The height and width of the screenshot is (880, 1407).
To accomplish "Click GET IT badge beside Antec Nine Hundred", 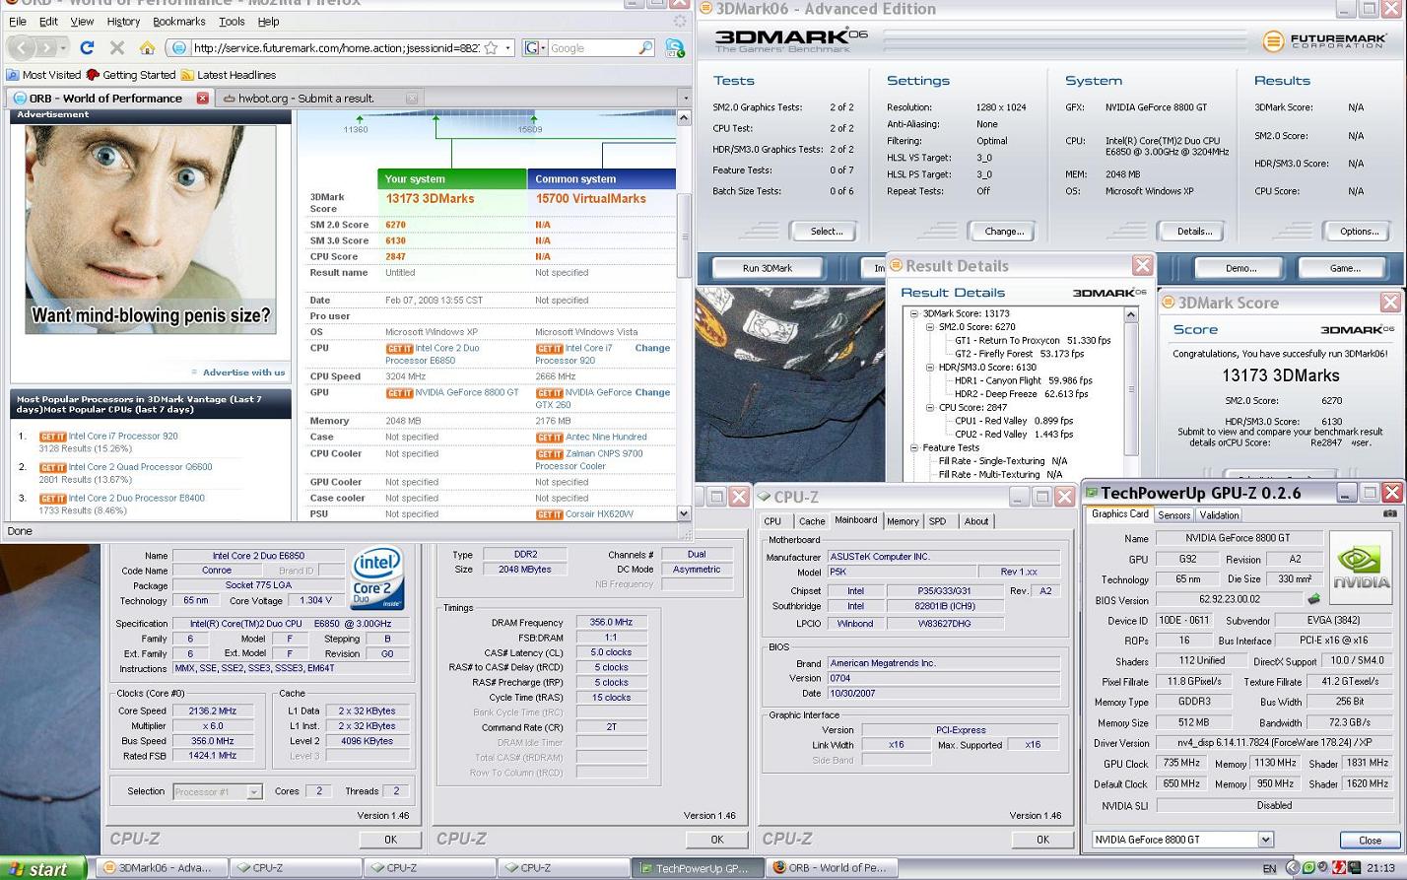I will point(549,438).
